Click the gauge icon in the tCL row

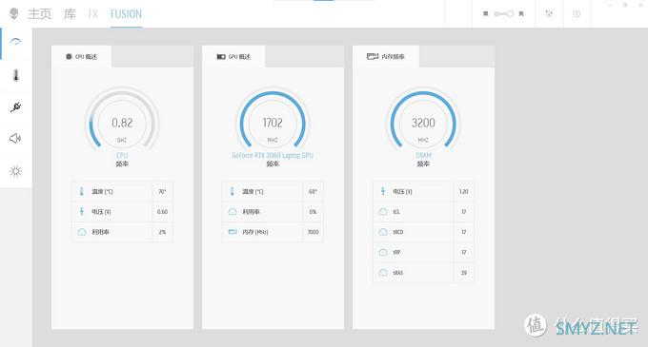tap(383, 212)
